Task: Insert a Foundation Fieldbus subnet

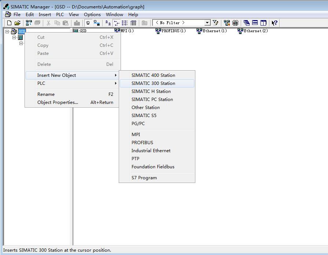Action: (157, 167)
